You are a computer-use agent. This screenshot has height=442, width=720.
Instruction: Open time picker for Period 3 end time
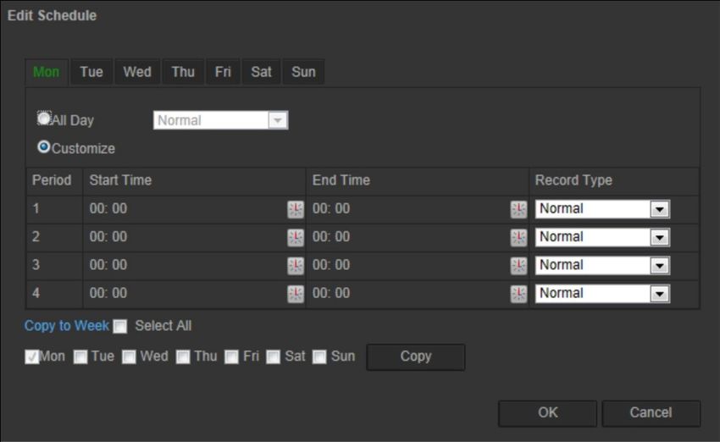[518, 266]
